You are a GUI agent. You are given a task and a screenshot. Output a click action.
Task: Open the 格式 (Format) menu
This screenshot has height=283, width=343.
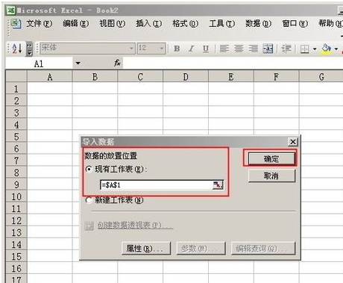(186, 24)
